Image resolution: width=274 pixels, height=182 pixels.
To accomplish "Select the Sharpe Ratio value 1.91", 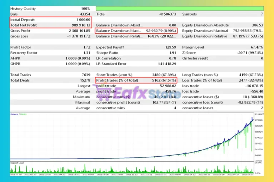I will [x=173, y=53].
